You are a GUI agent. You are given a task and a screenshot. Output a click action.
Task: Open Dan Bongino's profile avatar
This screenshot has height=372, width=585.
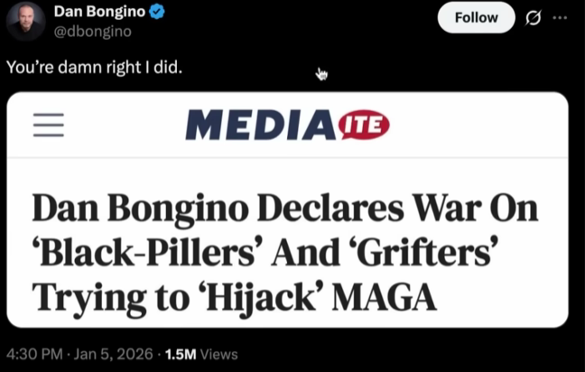tap(26, 22)
